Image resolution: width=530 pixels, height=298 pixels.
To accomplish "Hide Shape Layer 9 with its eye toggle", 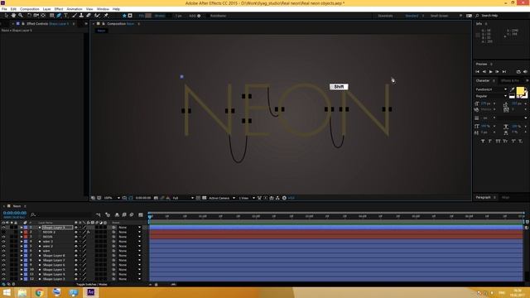I will (x=3, y=228).
